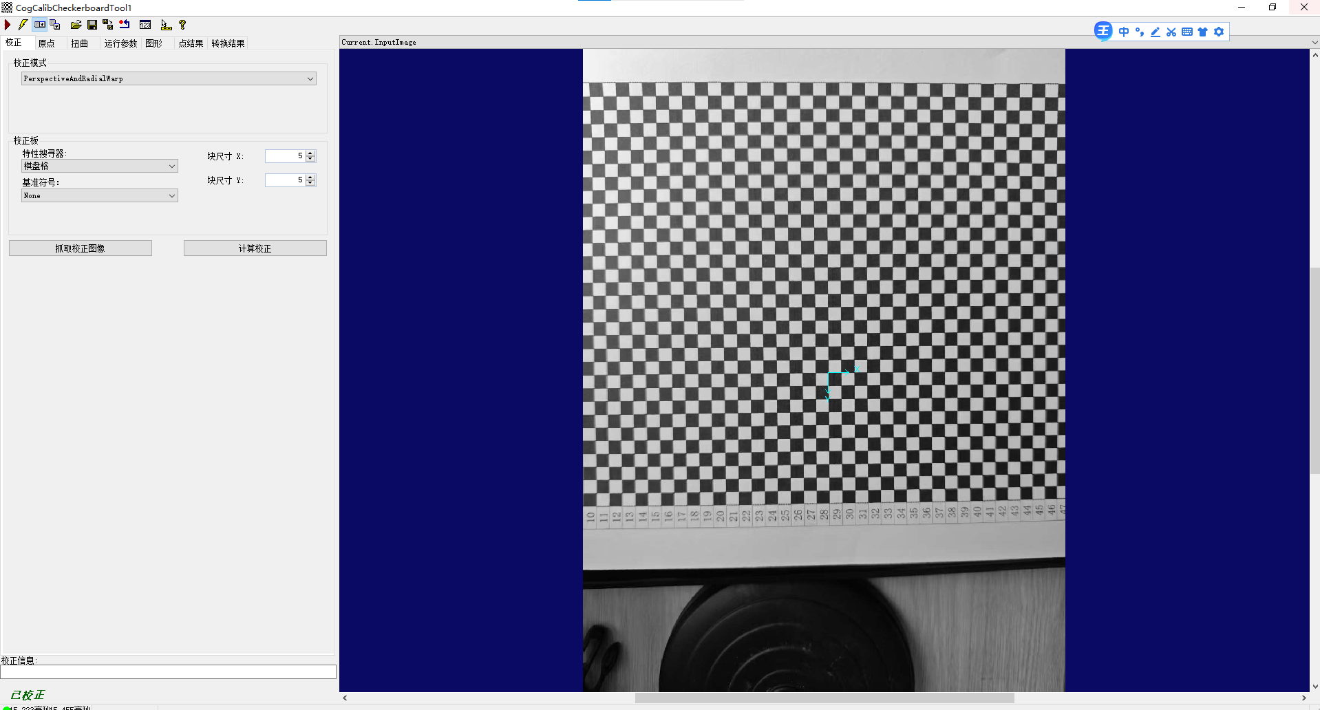Click the 123 tooltip display icon
This screenshot has height=710, width=1320.
[x=145, y=25]
